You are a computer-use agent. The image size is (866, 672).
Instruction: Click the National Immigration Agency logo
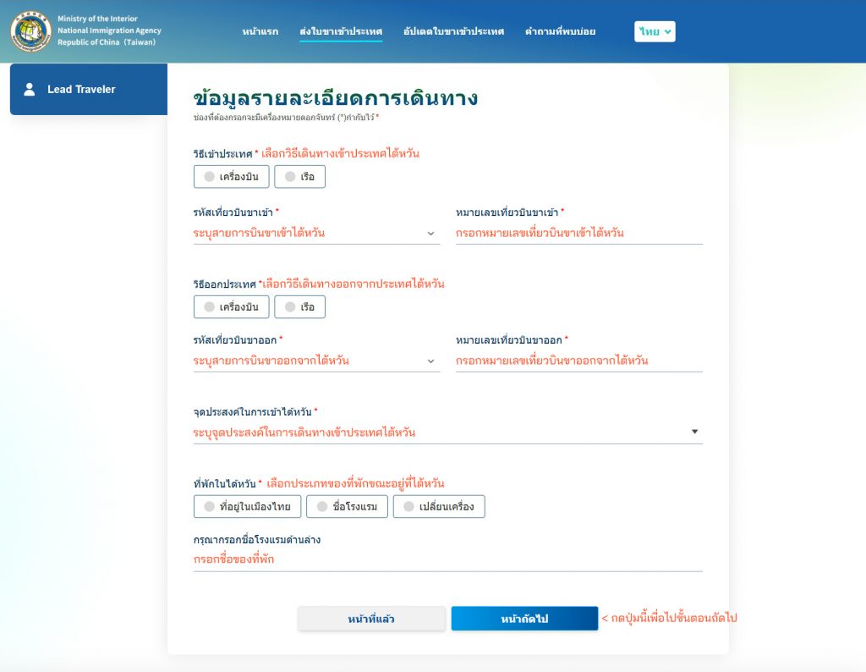coord(31,31)
